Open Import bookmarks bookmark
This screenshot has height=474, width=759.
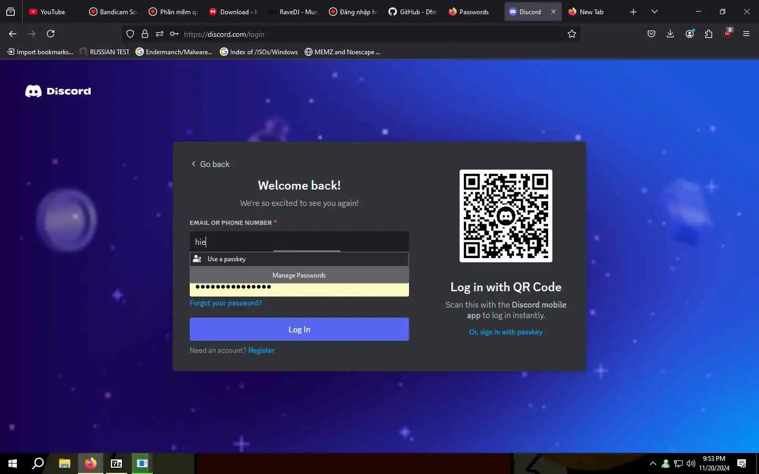(x=40, y=52)
